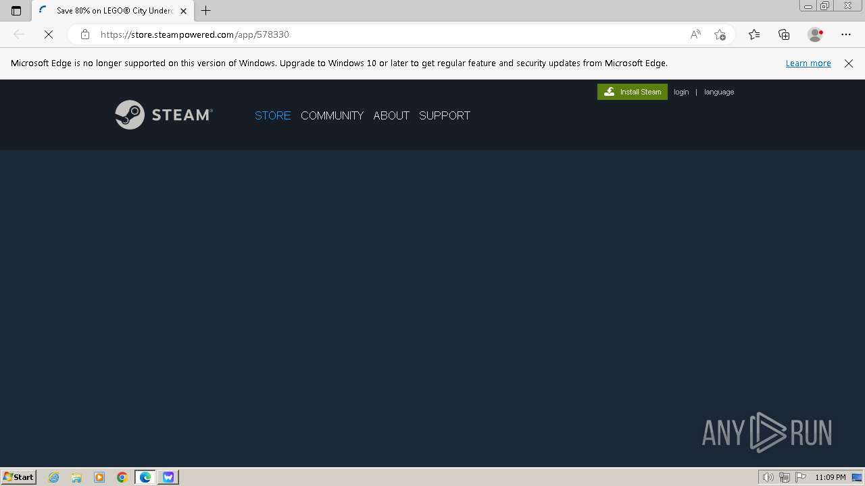Open File Explorer from the taskbar
Viewport: 865px width, 486px height.
pyautogui.click(x=76, y=477)
